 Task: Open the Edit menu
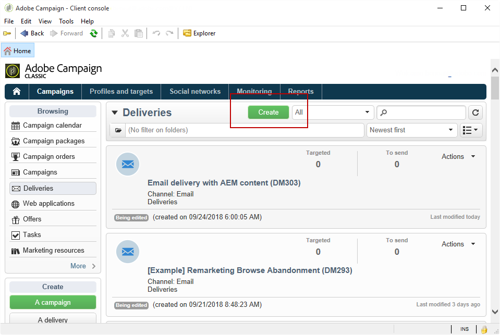point(26,21)
